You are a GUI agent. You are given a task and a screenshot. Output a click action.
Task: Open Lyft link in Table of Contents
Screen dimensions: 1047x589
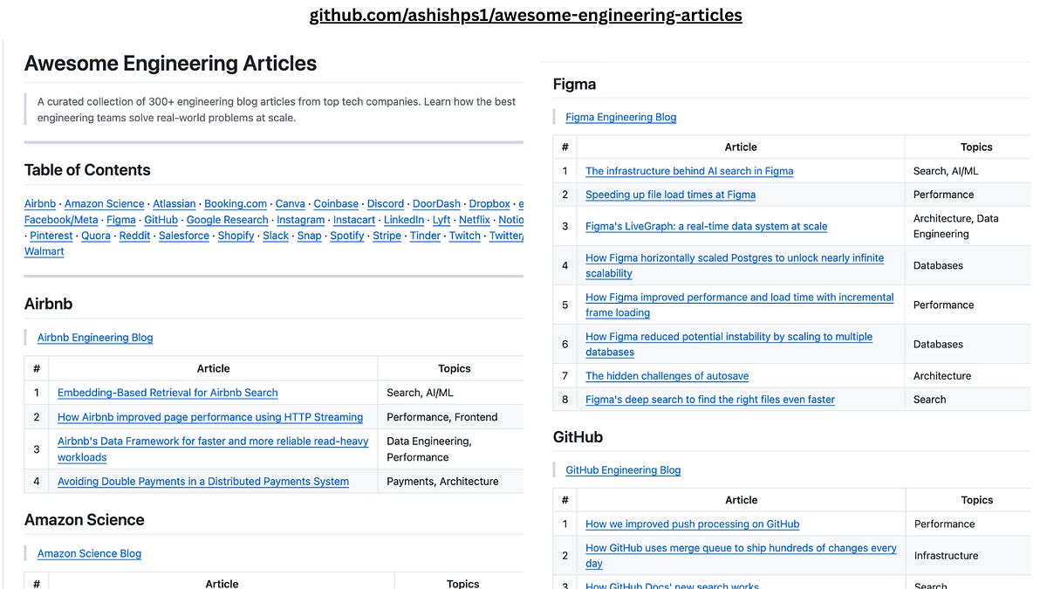[x=441, y=220]
